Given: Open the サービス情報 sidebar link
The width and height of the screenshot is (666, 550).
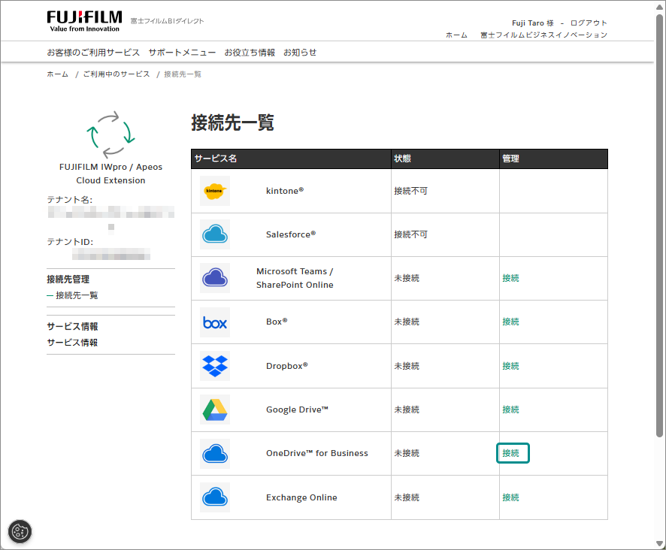Looking at the screenshot, I should (72, 343).
